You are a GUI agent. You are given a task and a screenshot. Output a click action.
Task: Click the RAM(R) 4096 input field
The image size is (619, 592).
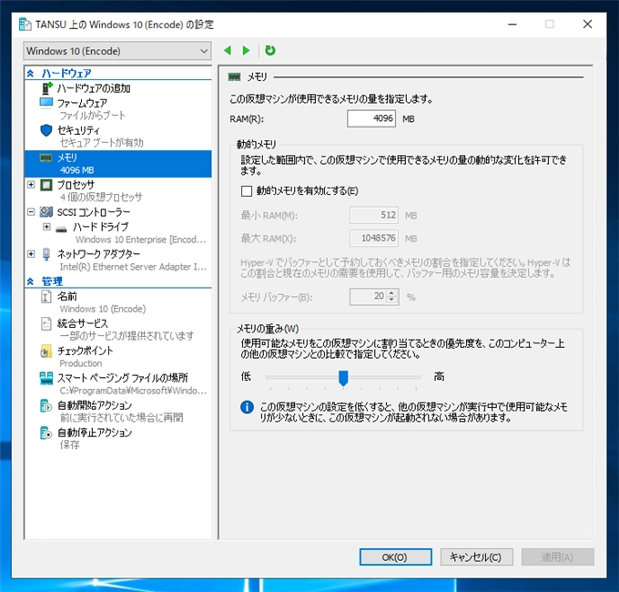[371, 118]
